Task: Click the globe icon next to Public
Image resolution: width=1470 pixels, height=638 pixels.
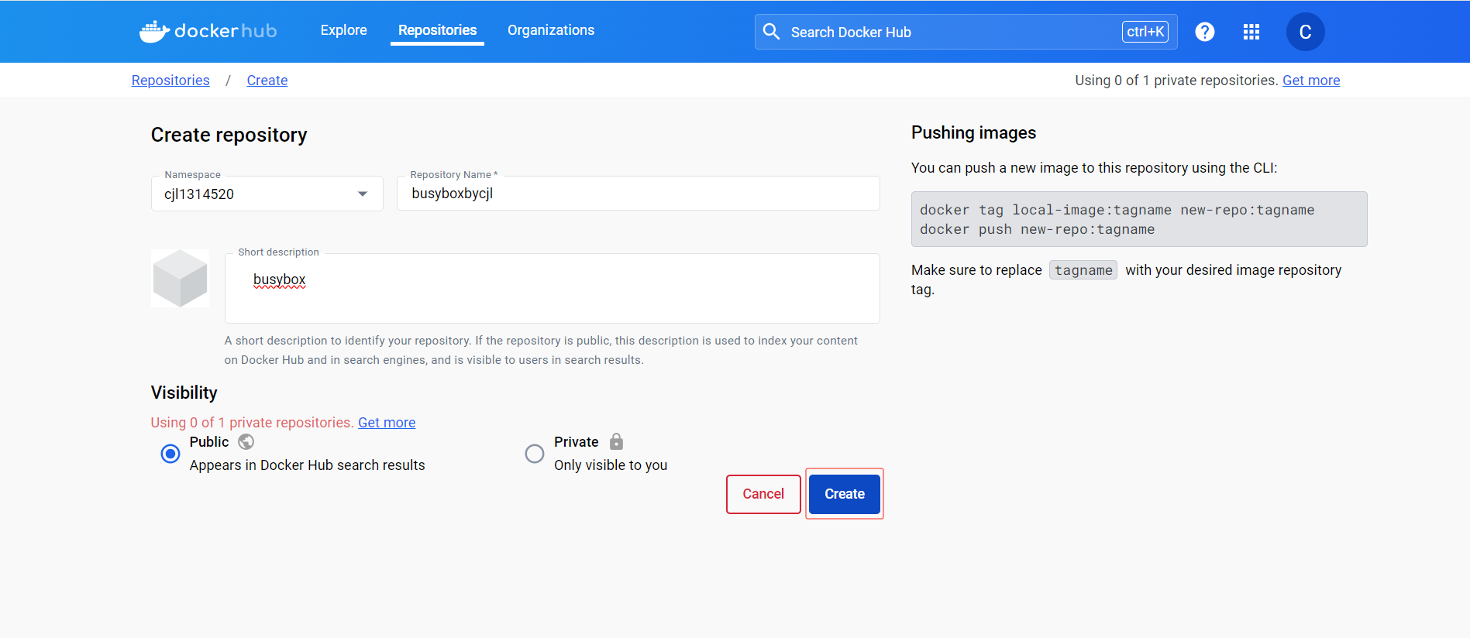Action: [x=246, y=441]
